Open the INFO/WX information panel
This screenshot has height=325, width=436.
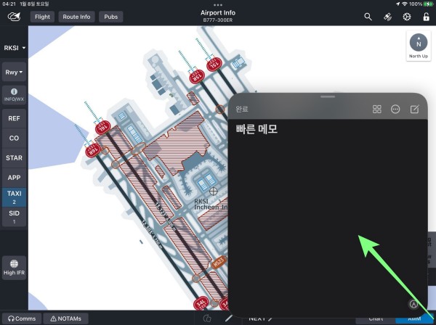(14, 95)
